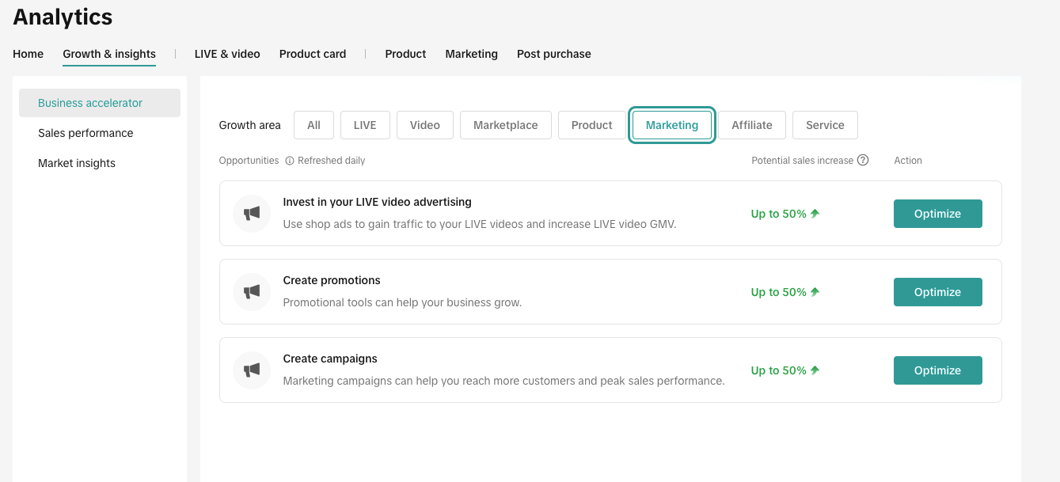Open the Home tab
This screenshot has height=482, width=1060.
28,54
